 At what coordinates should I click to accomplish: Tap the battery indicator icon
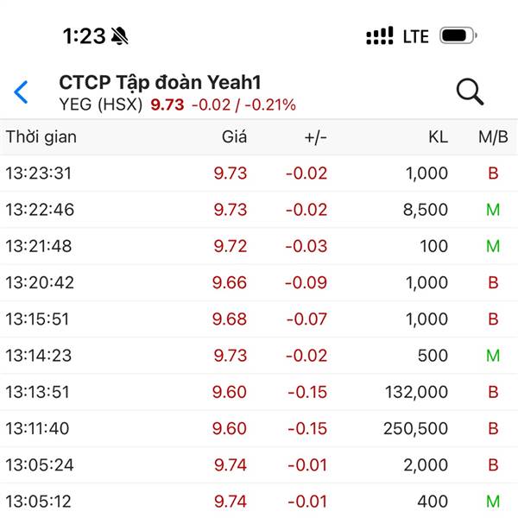pos(458,35)
